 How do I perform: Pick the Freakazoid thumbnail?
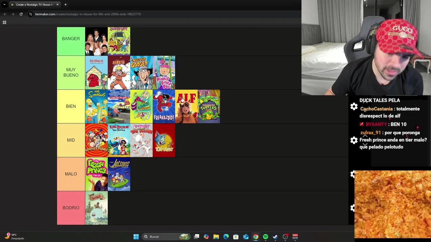[164, 107]
